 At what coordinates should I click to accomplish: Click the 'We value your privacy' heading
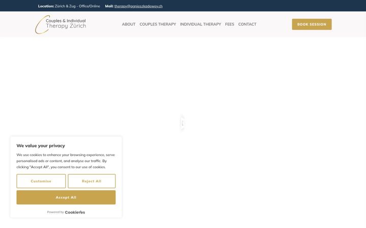click(x=41, y=145)
